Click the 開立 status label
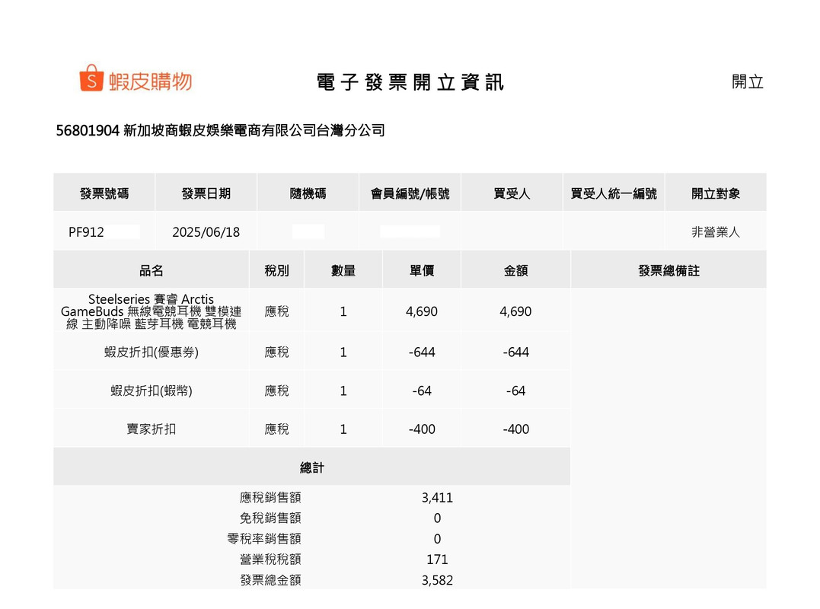 click(x=748, y=81)
